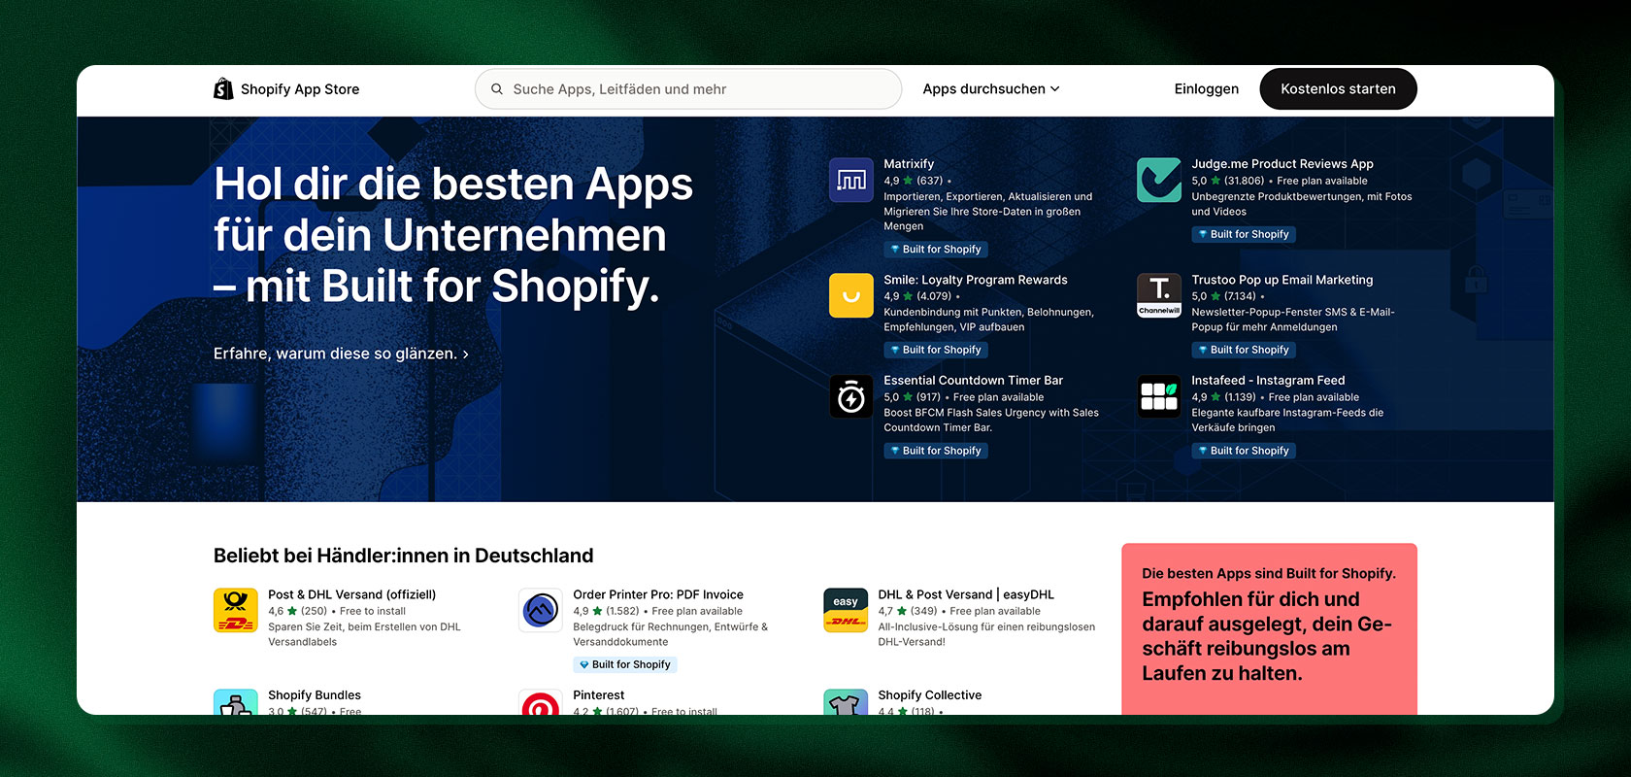The image size is (1631, 777).
Task: Click Built for Shopify badge under Countdown Timer
Action: [x=936, y=451]
